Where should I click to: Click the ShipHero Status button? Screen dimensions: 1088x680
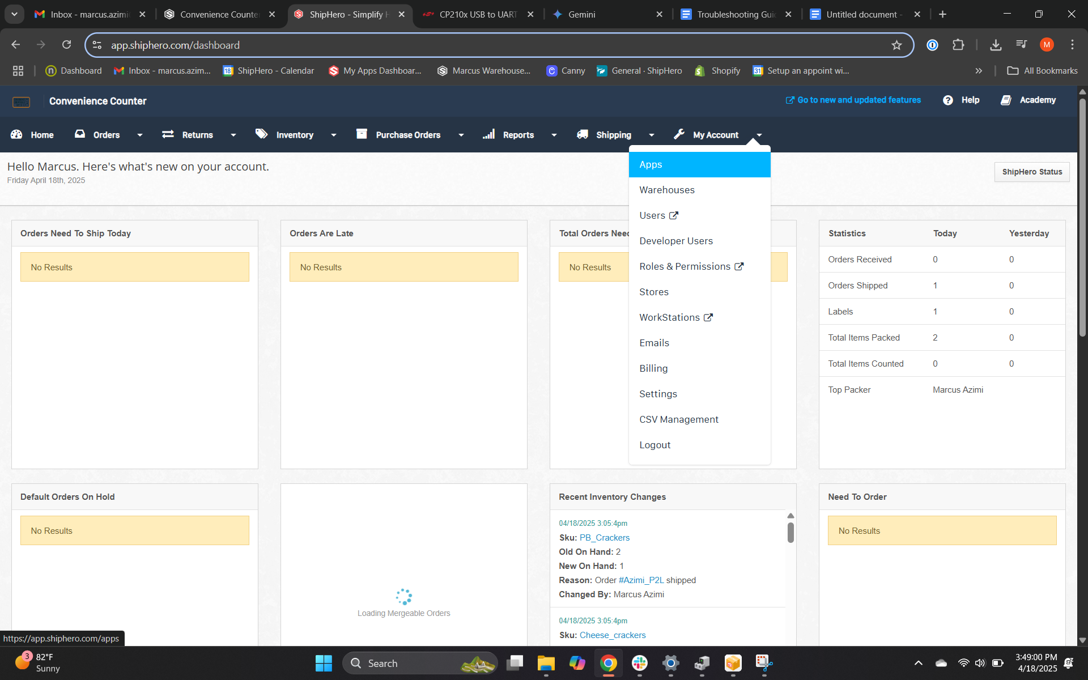pos(1032,172)
